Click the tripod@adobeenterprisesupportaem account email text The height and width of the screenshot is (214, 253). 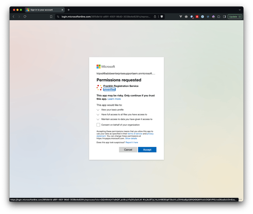(x=126, y=73)
